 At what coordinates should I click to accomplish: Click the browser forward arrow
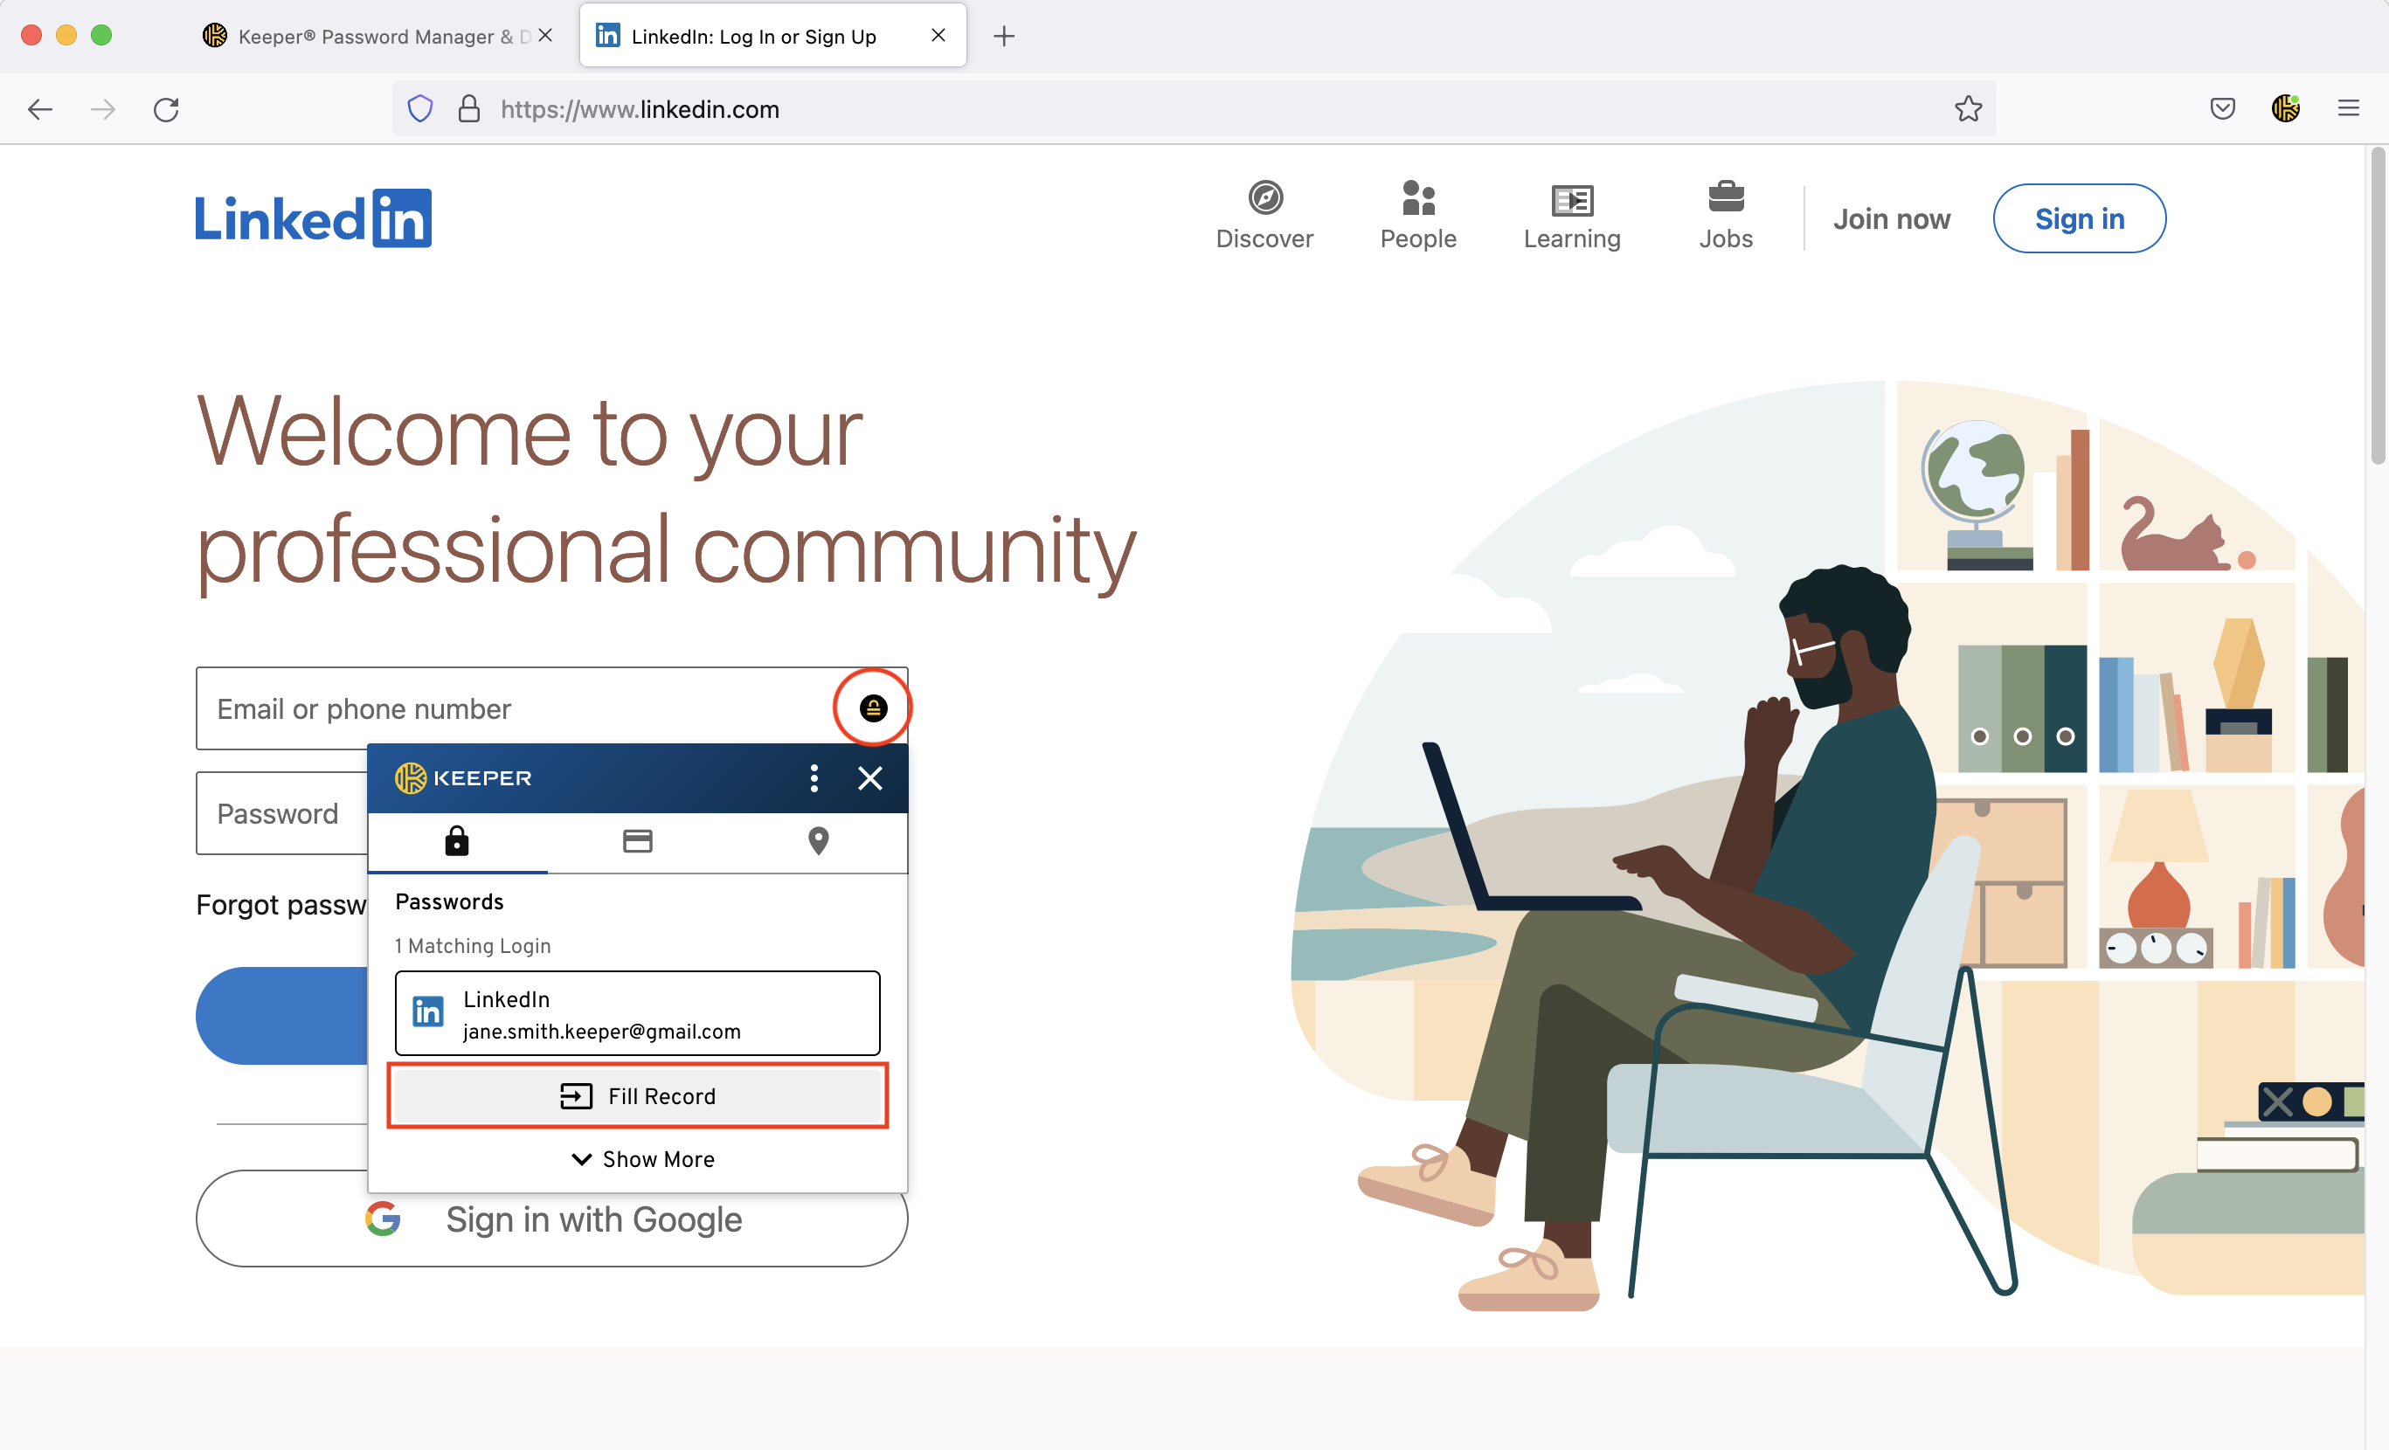[x=103, y=109]
